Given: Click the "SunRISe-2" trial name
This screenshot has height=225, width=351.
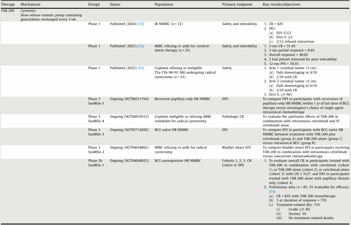Looking at the screenshot, I should (96, 152).
